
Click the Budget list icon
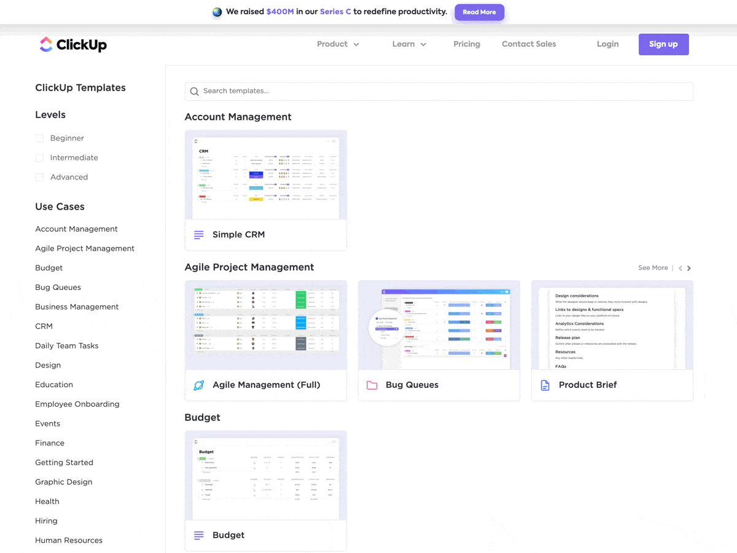199,535
